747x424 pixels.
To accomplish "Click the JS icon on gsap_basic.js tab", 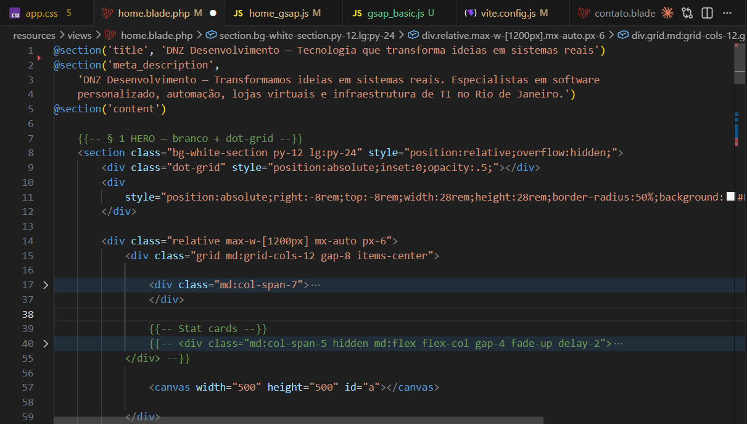I will [357, 13].
